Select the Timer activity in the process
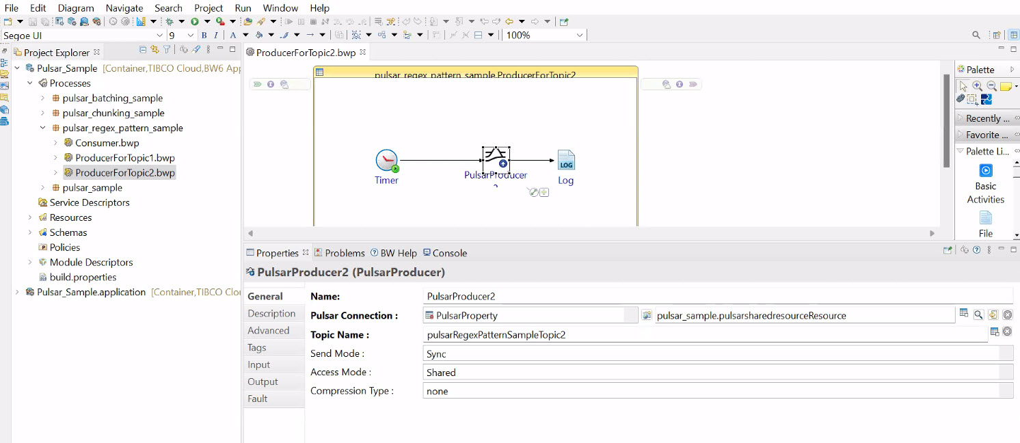The height and width of the screenshot is (443, 1020). point(386,161)
